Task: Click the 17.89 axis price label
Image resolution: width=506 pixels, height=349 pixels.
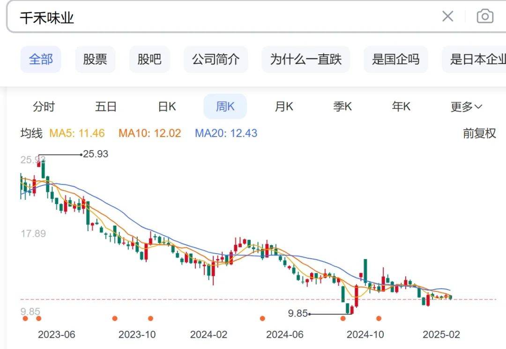Action: point(33,233)
